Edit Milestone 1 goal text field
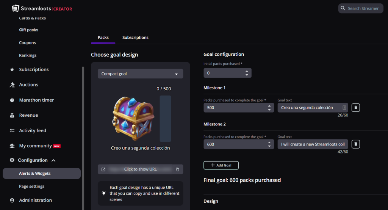 (x=313, y=108)
